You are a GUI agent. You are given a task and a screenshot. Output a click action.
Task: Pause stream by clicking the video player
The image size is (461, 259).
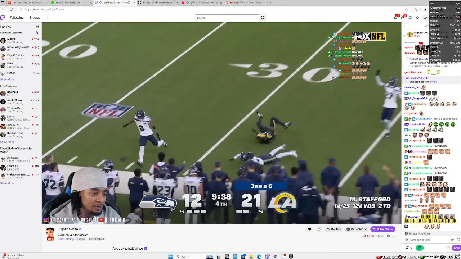click(x=221, y=123)
